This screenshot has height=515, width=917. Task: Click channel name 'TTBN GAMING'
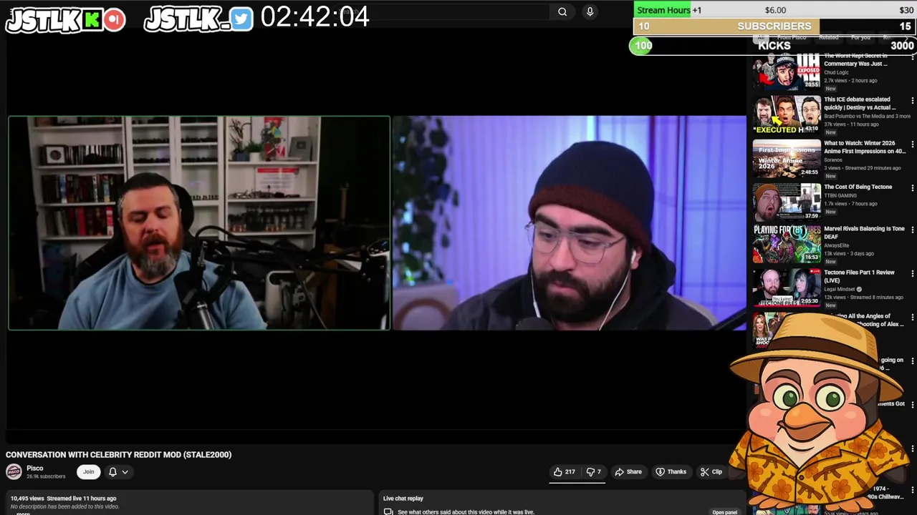tap(840, 195)
